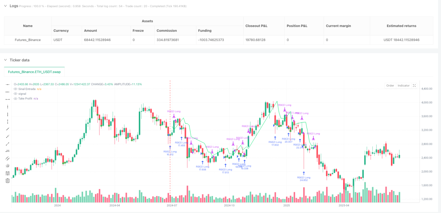The height and width of the screenshot is (213, 441).
Task: Open the Indicator menu on chart
Action: pyautogui.click(x=404, y=86)
